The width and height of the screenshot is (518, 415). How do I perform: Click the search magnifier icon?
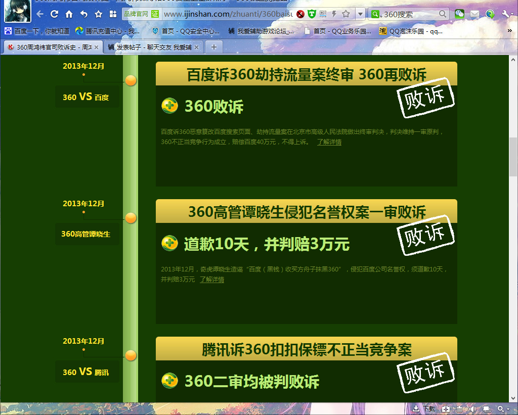[x=443, y=14]
